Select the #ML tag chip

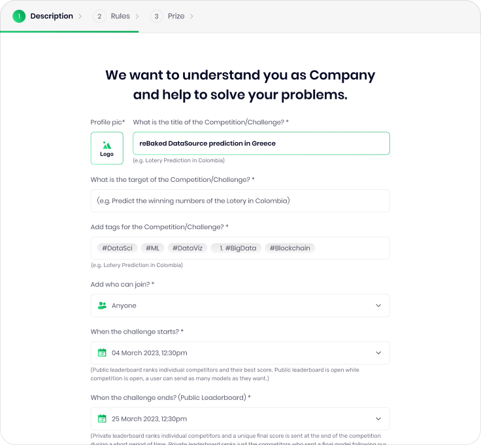152,248
